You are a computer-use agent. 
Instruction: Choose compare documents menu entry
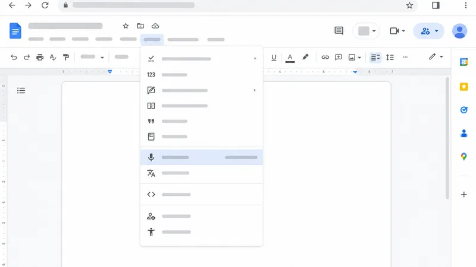pos(202,106)
